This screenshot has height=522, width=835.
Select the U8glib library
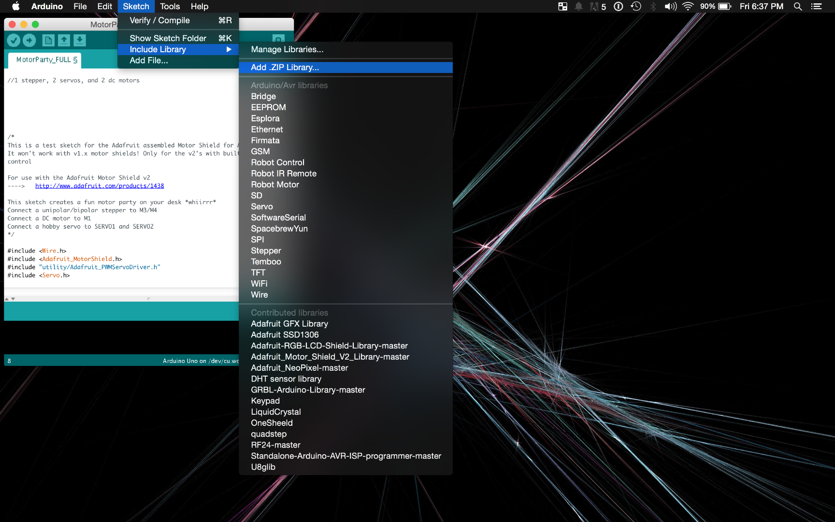click(x=346, y=467)
